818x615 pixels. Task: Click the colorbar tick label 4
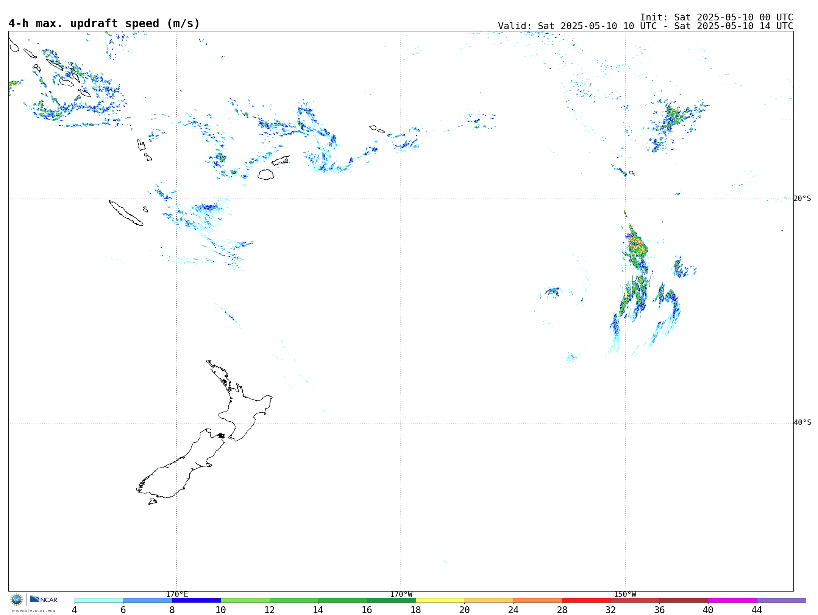(x=75, y=610)
